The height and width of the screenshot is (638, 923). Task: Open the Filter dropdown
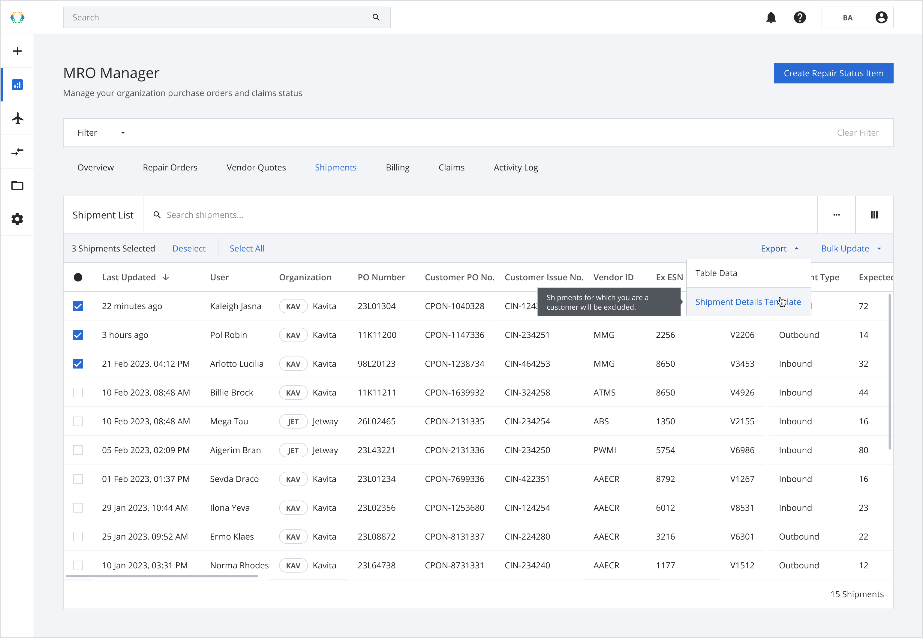[102, 133]
